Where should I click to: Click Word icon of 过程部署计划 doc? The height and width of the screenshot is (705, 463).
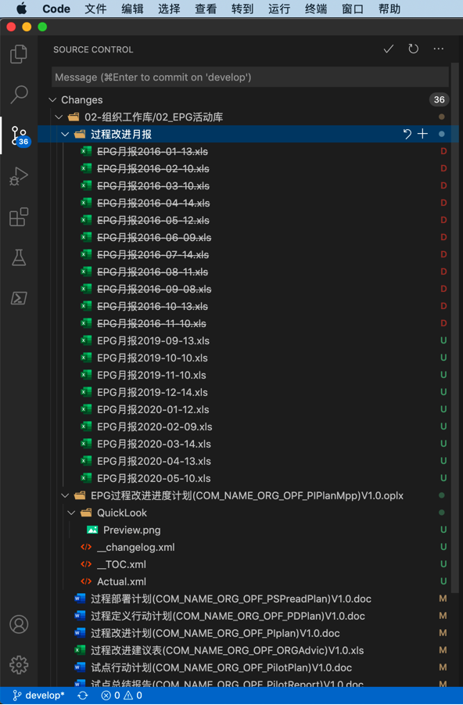80,599
